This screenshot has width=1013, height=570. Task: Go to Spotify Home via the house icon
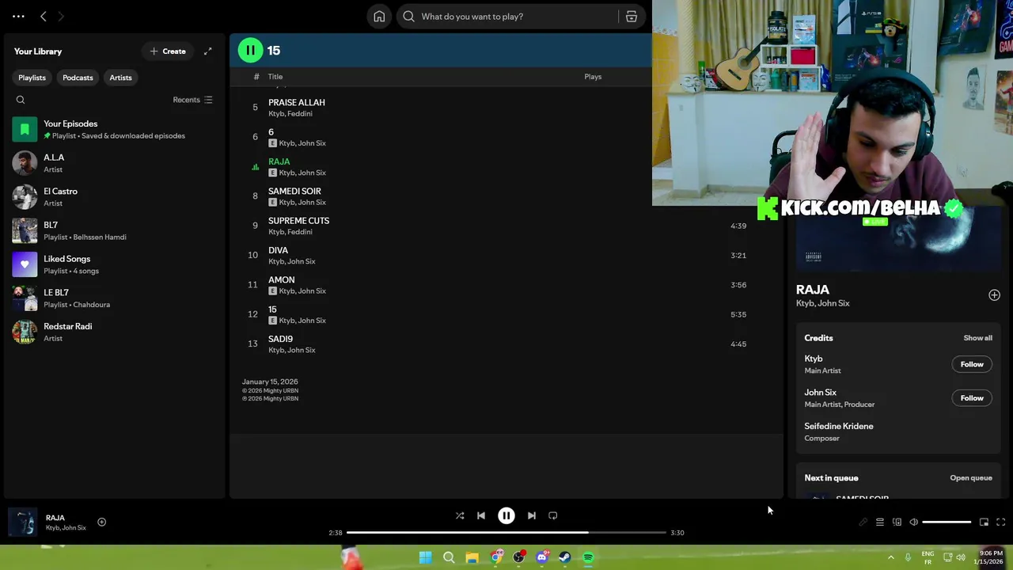tap(379, 17)
